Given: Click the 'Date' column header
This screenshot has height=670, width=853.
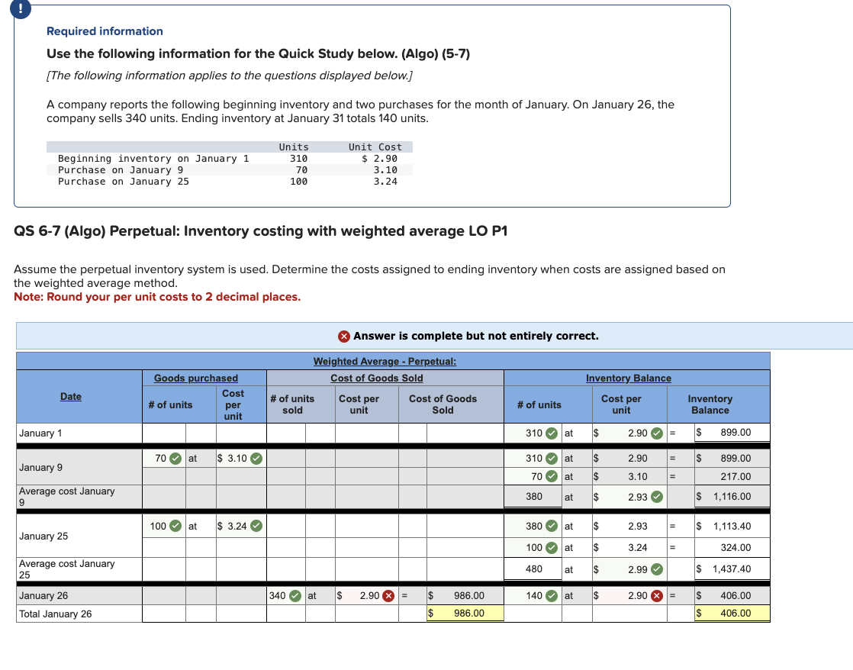Looking at the screenshot, I should point(71,397).
